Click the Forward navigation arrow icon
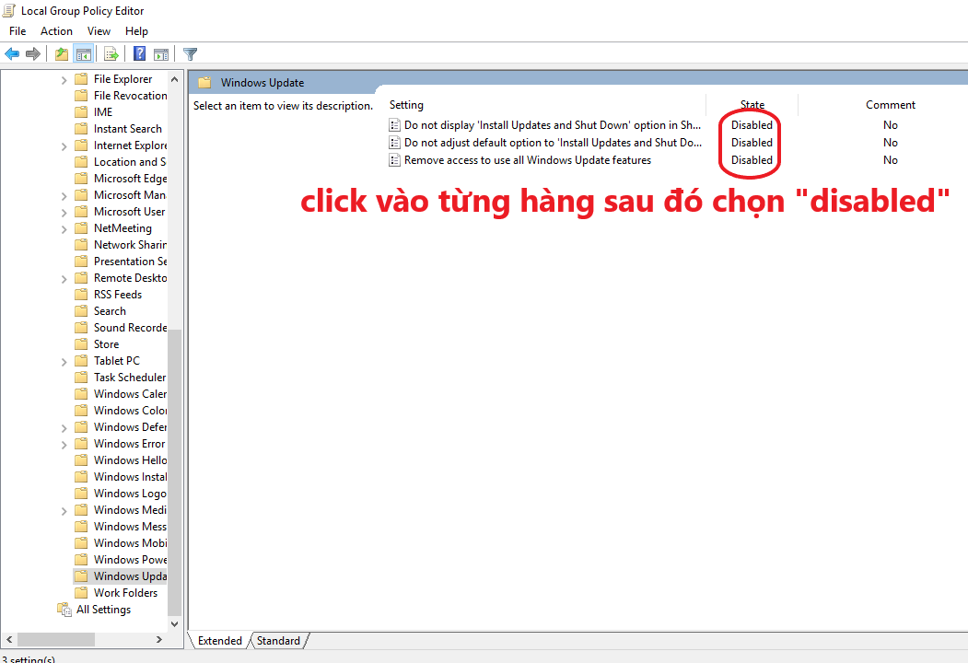 click(x=34, y=53)
